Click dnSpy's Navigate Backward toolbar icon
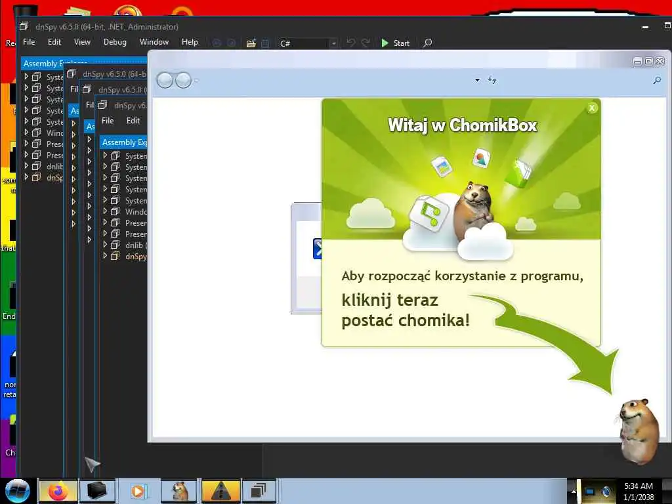 (217, 43)
